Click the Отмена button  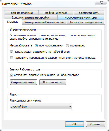(95, 124)
